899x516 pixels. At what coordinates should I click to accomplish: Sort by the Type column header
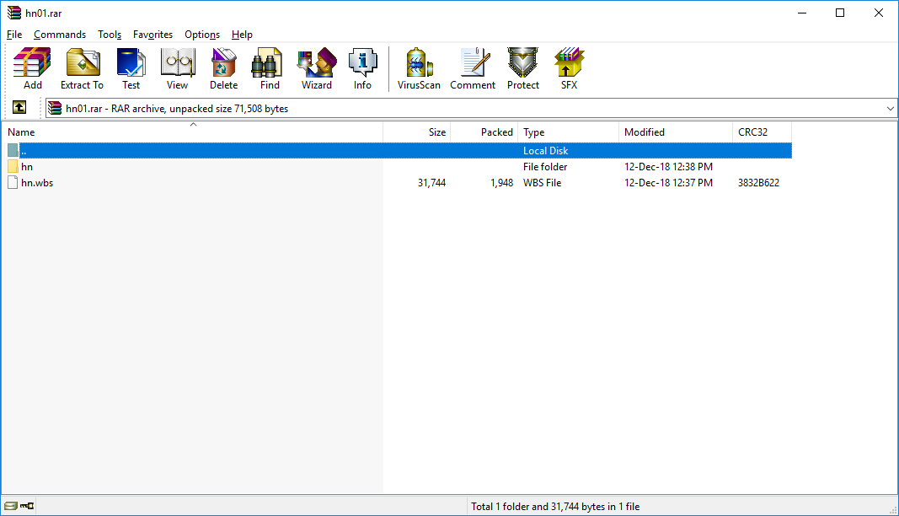(569, 132)
